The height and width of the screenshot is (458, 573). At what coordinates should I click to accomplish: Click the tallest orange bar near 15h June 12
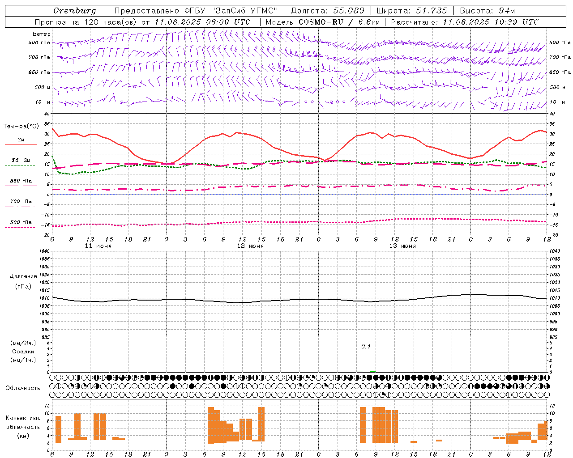261,424
